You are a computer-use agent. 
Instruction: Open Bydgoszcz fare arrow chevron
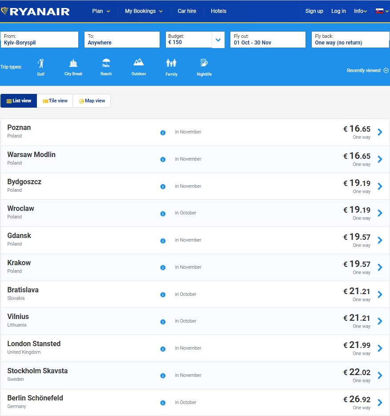[380, 186]
